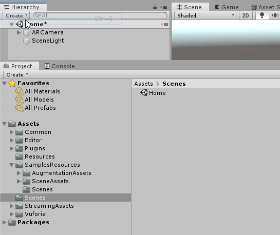Image resolution: width=280 pixels, height=235 pixels.
Task: Click the Vuforia folder icon
Action: [19, 214]
